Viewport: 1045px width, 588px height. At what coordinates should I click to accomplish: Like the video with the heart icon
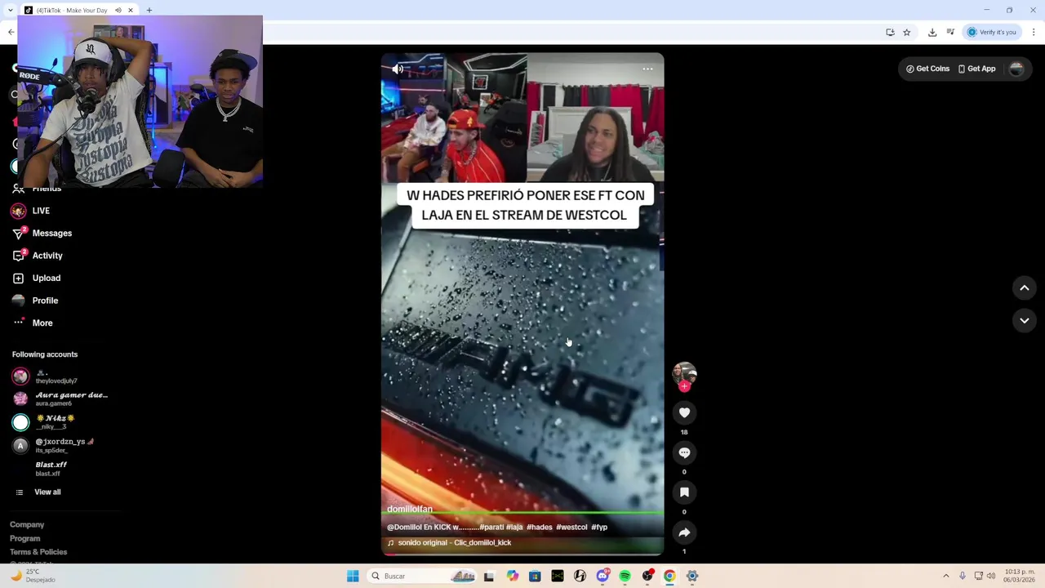[x=684, y=413]
